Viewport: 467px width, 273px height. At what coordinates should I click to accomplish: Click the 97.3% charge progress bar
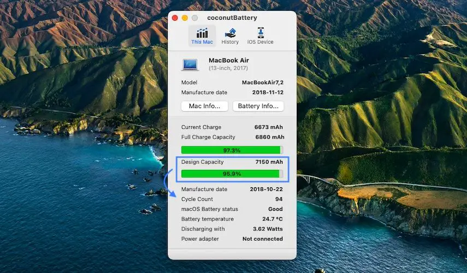232,150
